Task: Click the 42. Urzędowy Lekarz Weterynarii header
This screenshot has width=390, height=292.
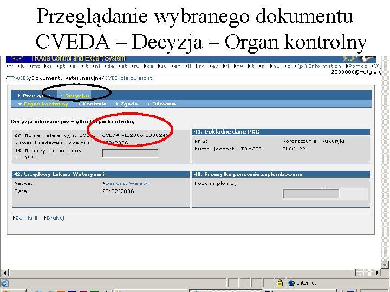Action: tap(101, 174)
